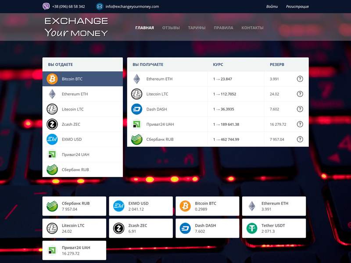Select the Zcash ZEC coin icon
351x263 pixels.
[x=53, y=124]
